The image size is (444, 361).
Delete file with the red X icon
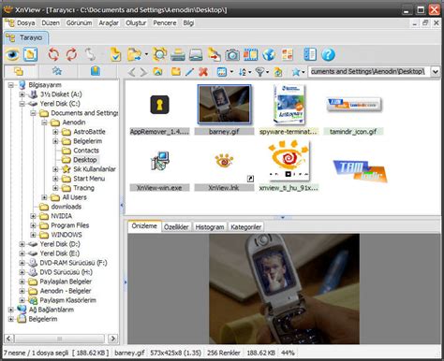pos(203,72)
